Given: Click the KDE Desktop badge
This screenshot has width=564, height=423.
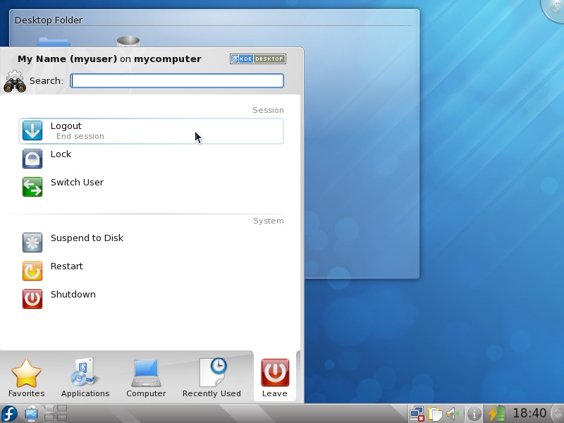Looking at the screenshot, I should 258,59.
